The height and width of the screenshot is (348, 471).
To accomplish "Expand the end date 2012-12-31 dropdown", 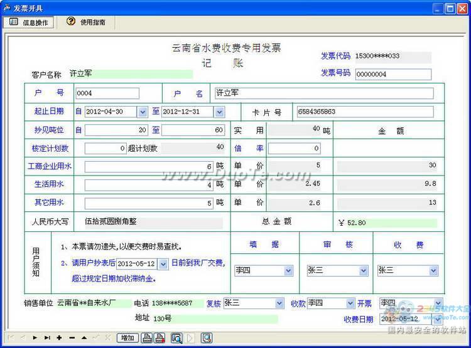I will [219, 112].
